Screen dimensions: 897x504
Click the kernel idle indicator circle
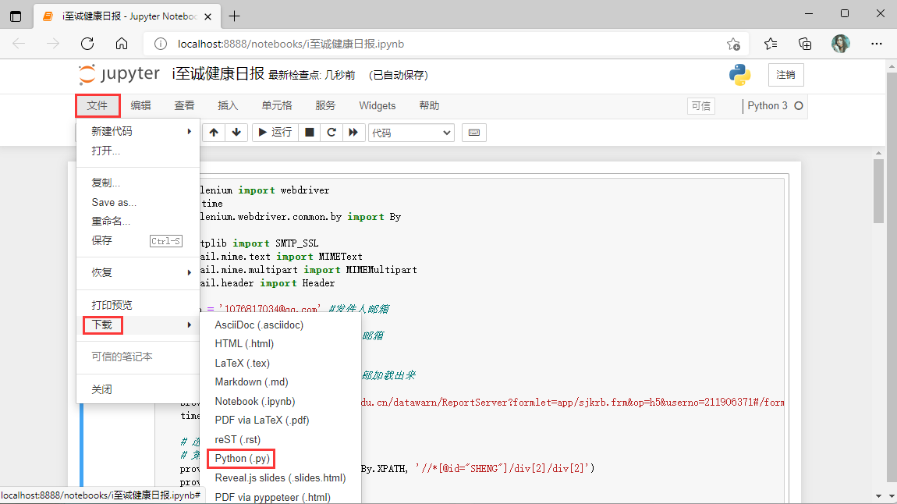click(799, 106)
